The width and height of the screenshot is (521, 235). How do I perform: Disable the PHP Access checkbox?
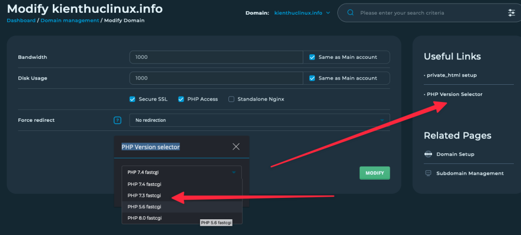tap(181, 99)
